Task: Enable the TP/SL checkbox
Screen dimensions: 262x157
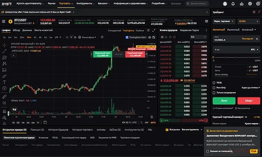Action: click(214, 83)
